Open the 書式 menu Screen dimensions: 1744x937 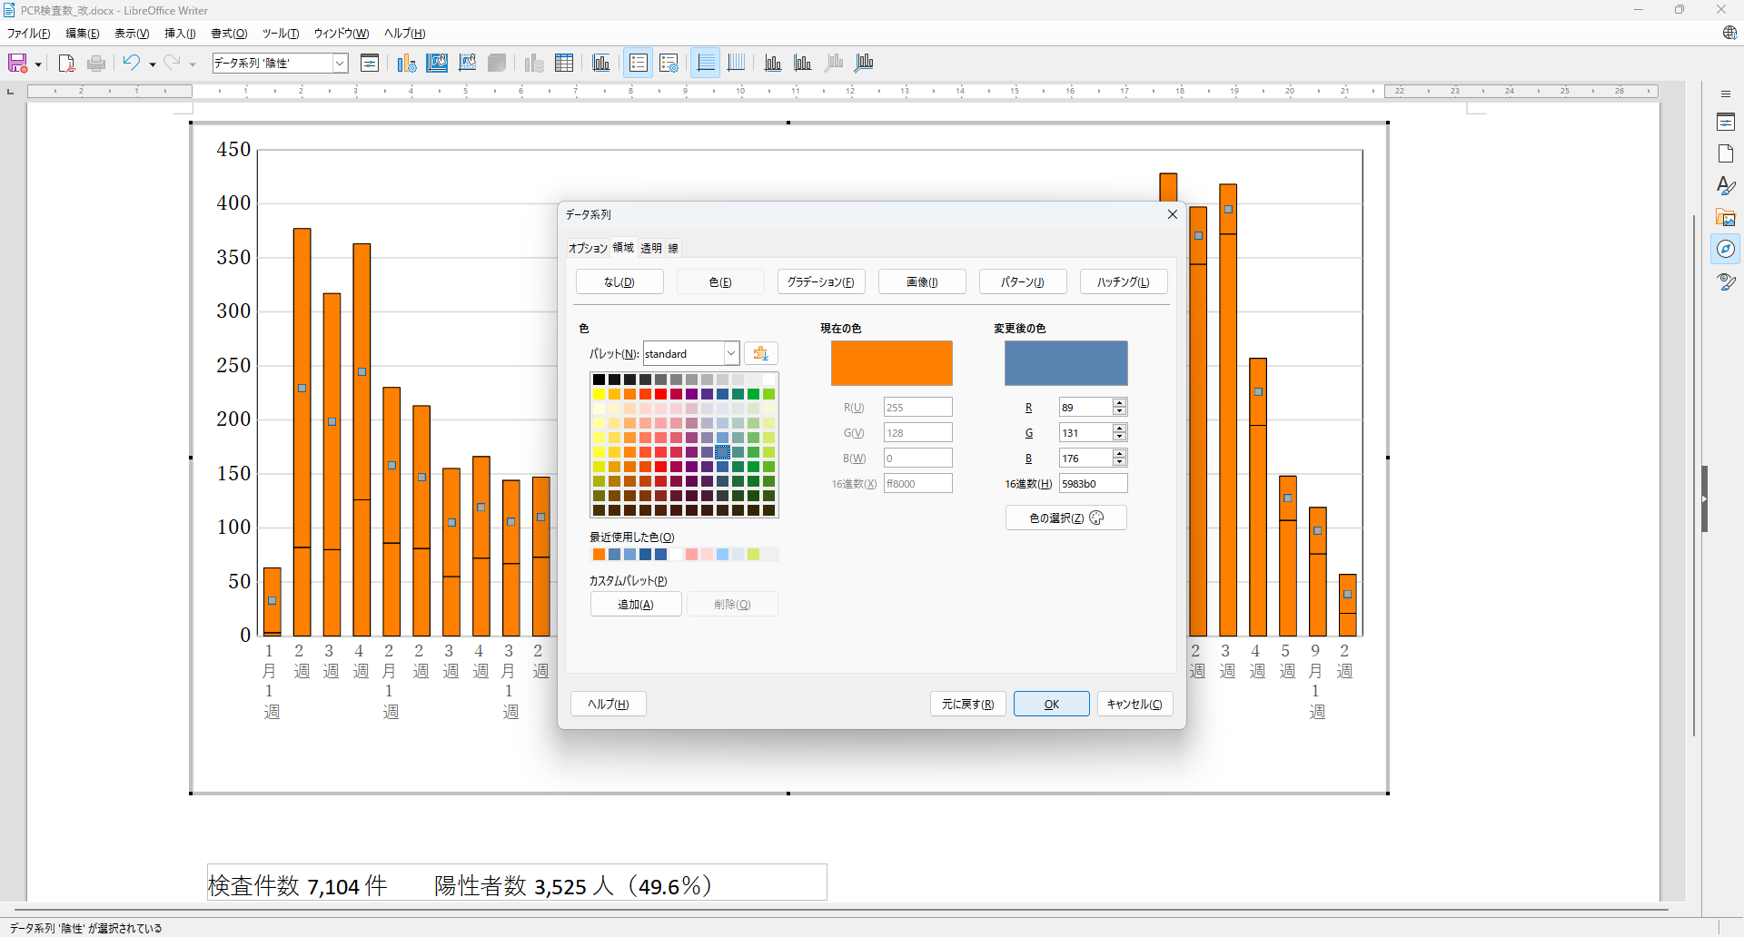[x=229, y=34]
